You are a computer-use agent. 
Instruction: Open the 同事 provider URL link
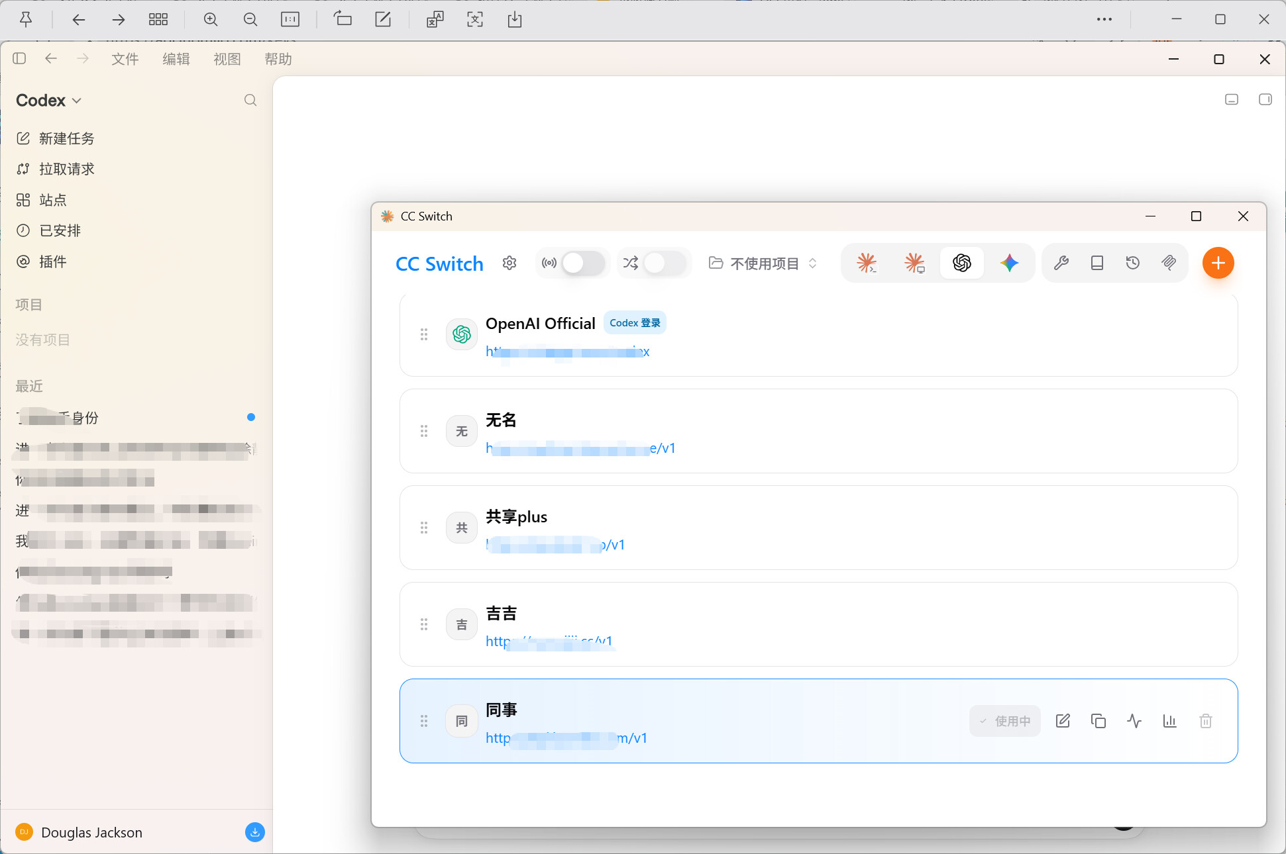click(566, 738)
